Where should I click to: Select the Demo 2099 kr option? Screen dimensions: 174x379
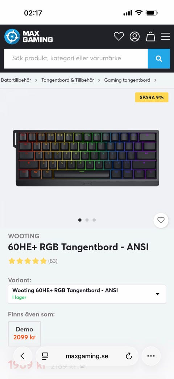pos(24,334)
